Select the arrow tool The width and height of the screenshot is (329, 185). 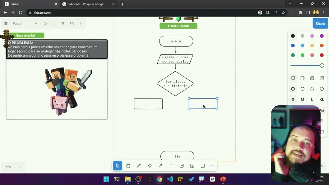point(160,166)
